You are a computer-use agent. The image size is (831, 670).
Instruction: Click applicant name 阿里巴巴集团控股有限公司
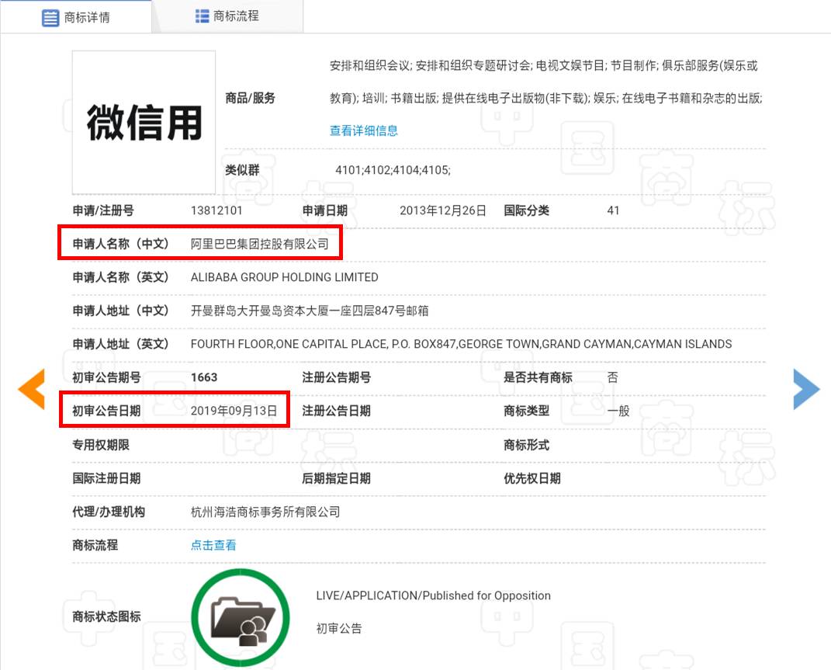[259, 244]
